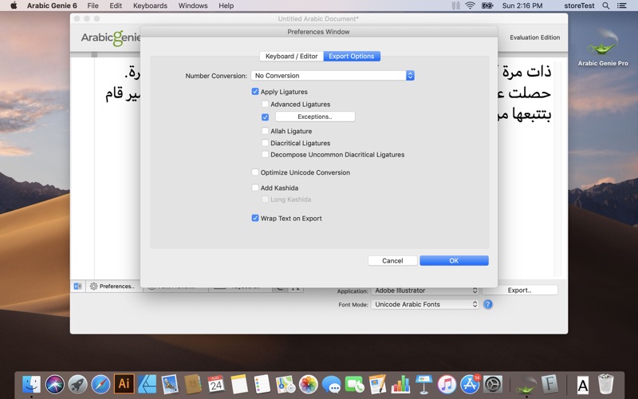Open Spotlight search magnifier in menu bar

pyautogui.click(x=606, y=6)
